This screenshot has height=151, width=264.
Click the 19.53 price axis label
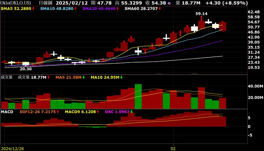click(254, 68)
